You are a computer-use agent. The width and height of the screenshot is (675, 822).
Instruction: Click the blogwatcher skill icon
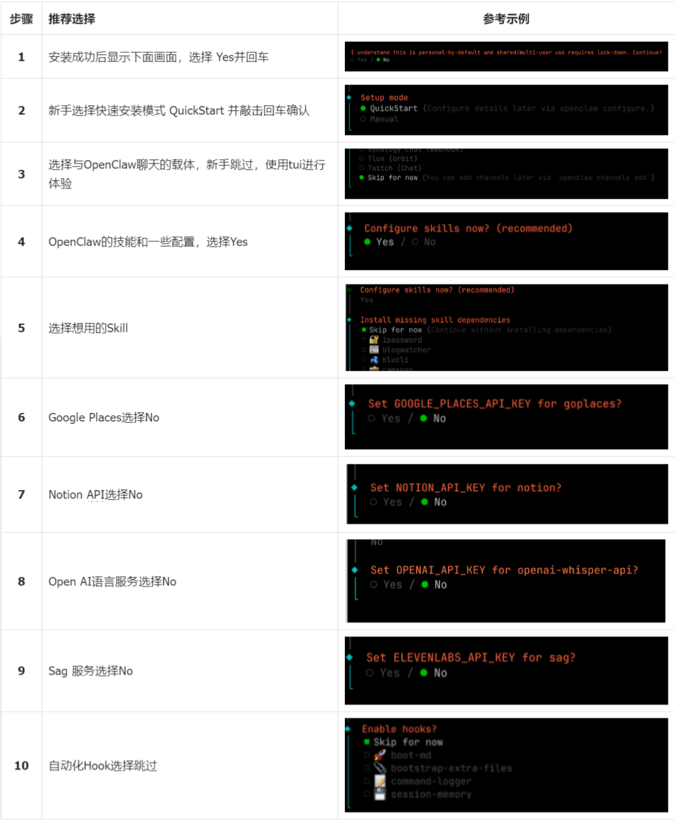(374, 350)
